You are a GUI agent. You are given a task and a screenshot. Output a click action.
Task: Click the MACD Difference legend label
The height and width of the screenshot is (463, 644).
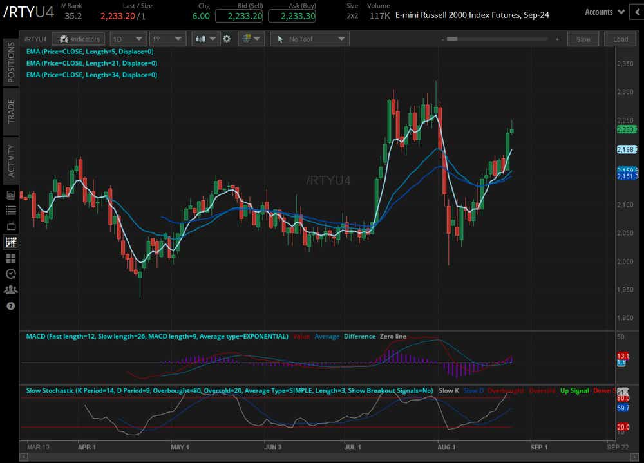359,337
